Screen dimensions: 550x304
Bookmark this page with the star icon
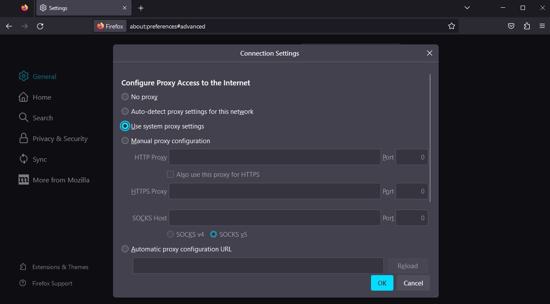pyautogui.click(x=451, y=26)
